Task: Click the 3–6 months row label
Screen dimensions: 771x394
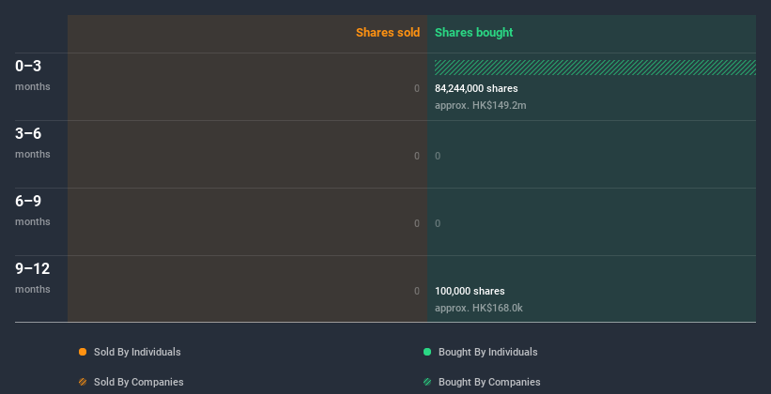Action: click(33, 143)
